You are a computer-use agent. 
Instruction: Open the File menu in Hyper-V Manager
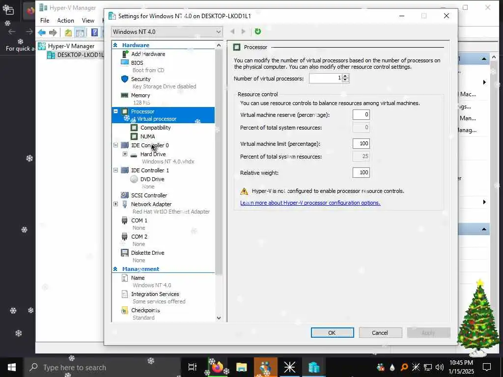tap(45, 21)
